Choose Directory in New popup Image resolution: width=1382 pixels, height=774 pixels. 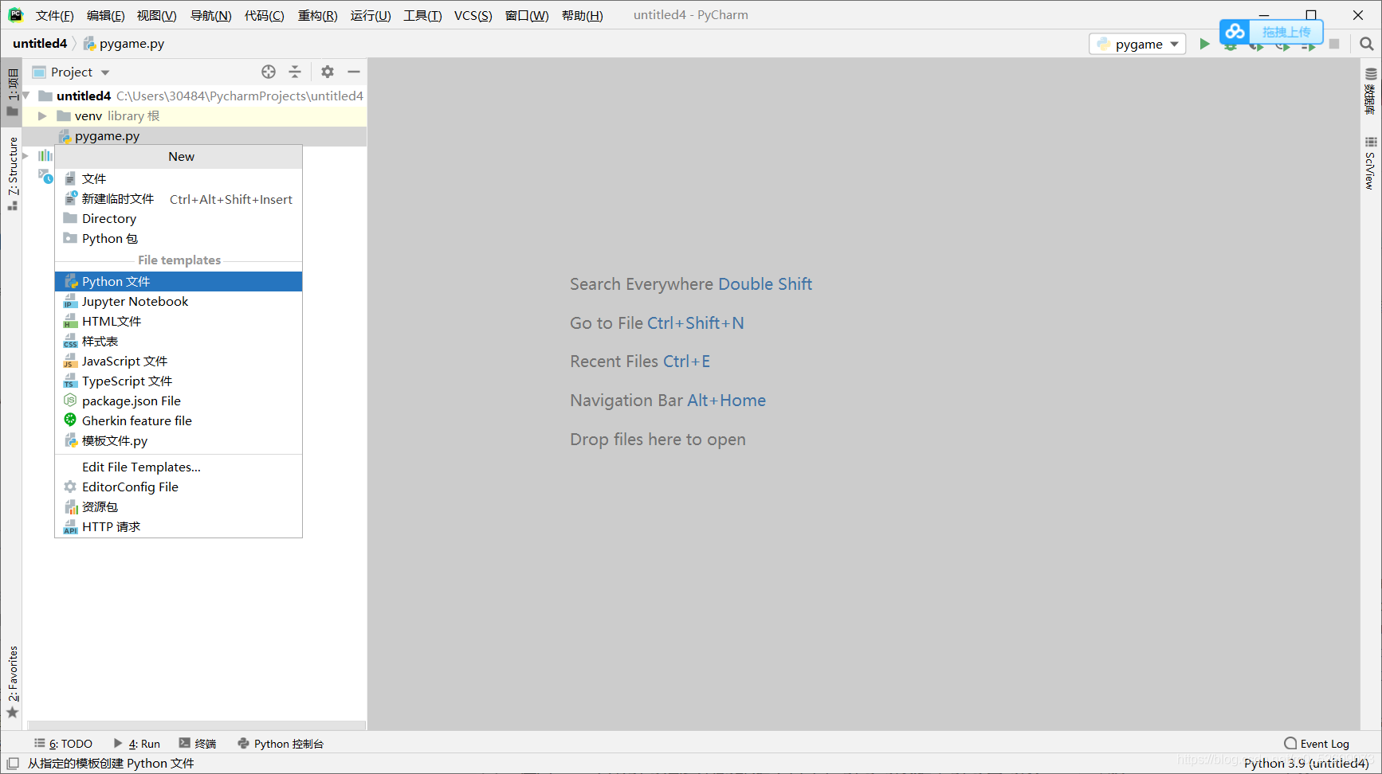[179, 219]
